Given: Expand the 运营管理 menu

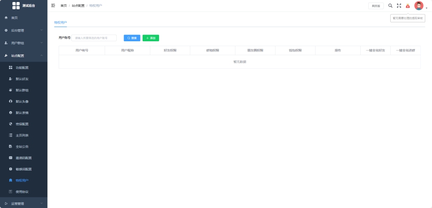Looking at the screenshot, I should 24,204.
